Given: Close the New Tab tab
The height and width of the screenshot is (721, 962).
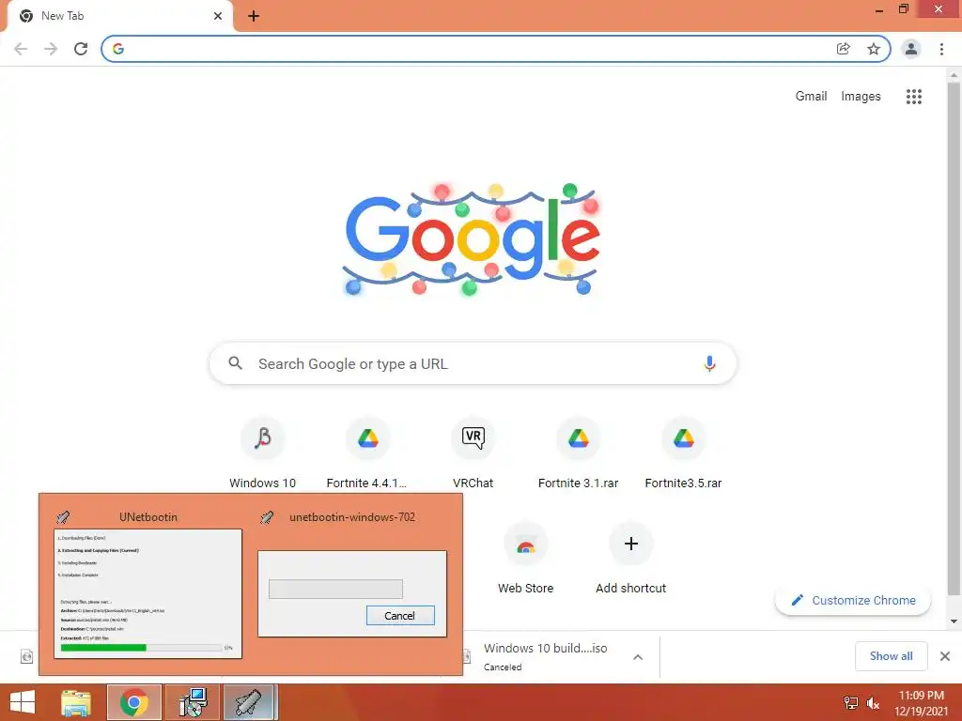Looking at the screenshot, I should tap(218, 16).
